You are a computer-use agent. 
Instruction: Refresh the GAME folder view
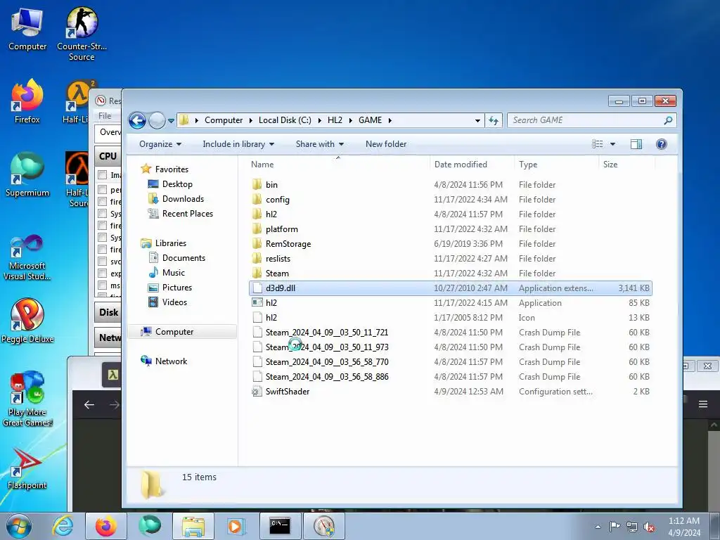[x=494, y=120]
